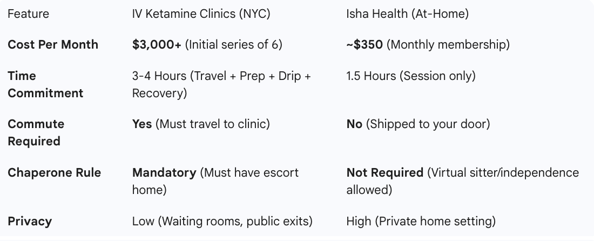Screen dimensions: 594x241
Task: Click the Feature column header
Action: tap(28, 14)
